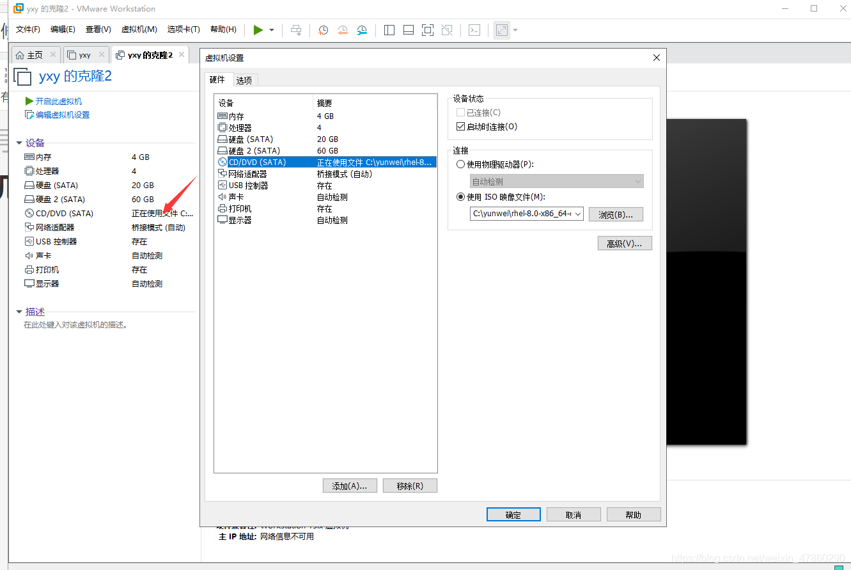851x570 pixels.
Task: Click the 高级(V)... button
Action: tap(625, 243)
